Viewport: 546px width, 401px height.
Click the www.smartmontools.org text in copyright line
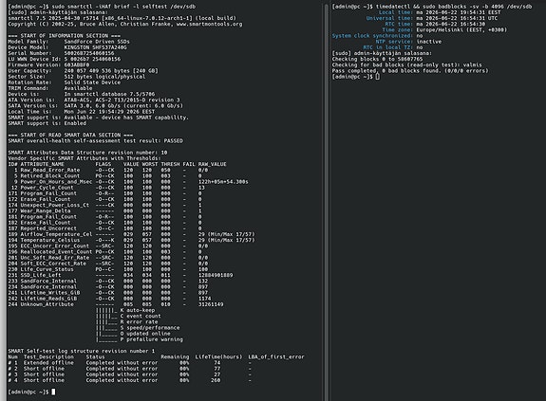click(x=209, y=24)
